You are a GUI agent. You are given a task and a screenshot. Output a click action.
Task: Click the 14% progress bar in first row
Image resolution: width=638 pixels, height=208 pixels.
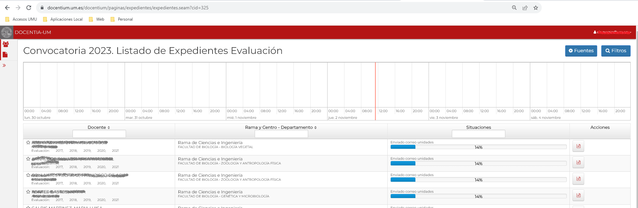click(x=478, y=147)
